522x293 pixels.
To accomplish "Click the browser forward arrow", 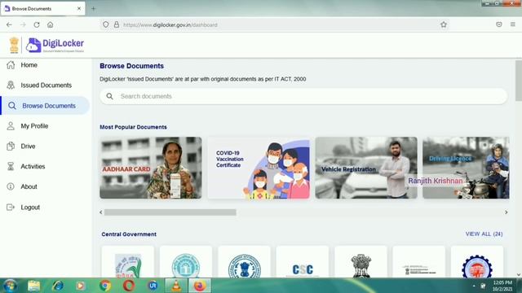I will [x=23, y=24].
